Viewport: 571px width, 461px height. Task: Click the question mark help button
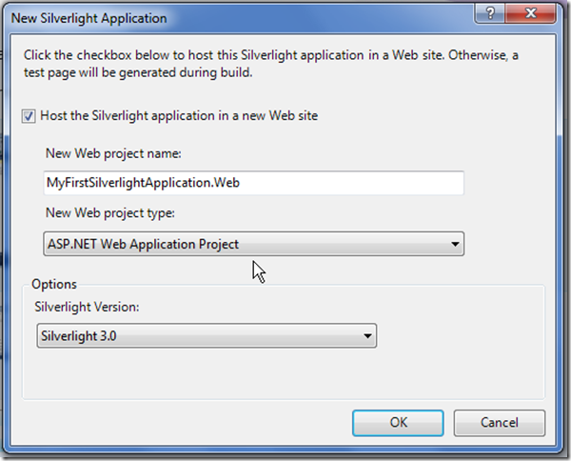pyautogui.click(x=490, y=14)
